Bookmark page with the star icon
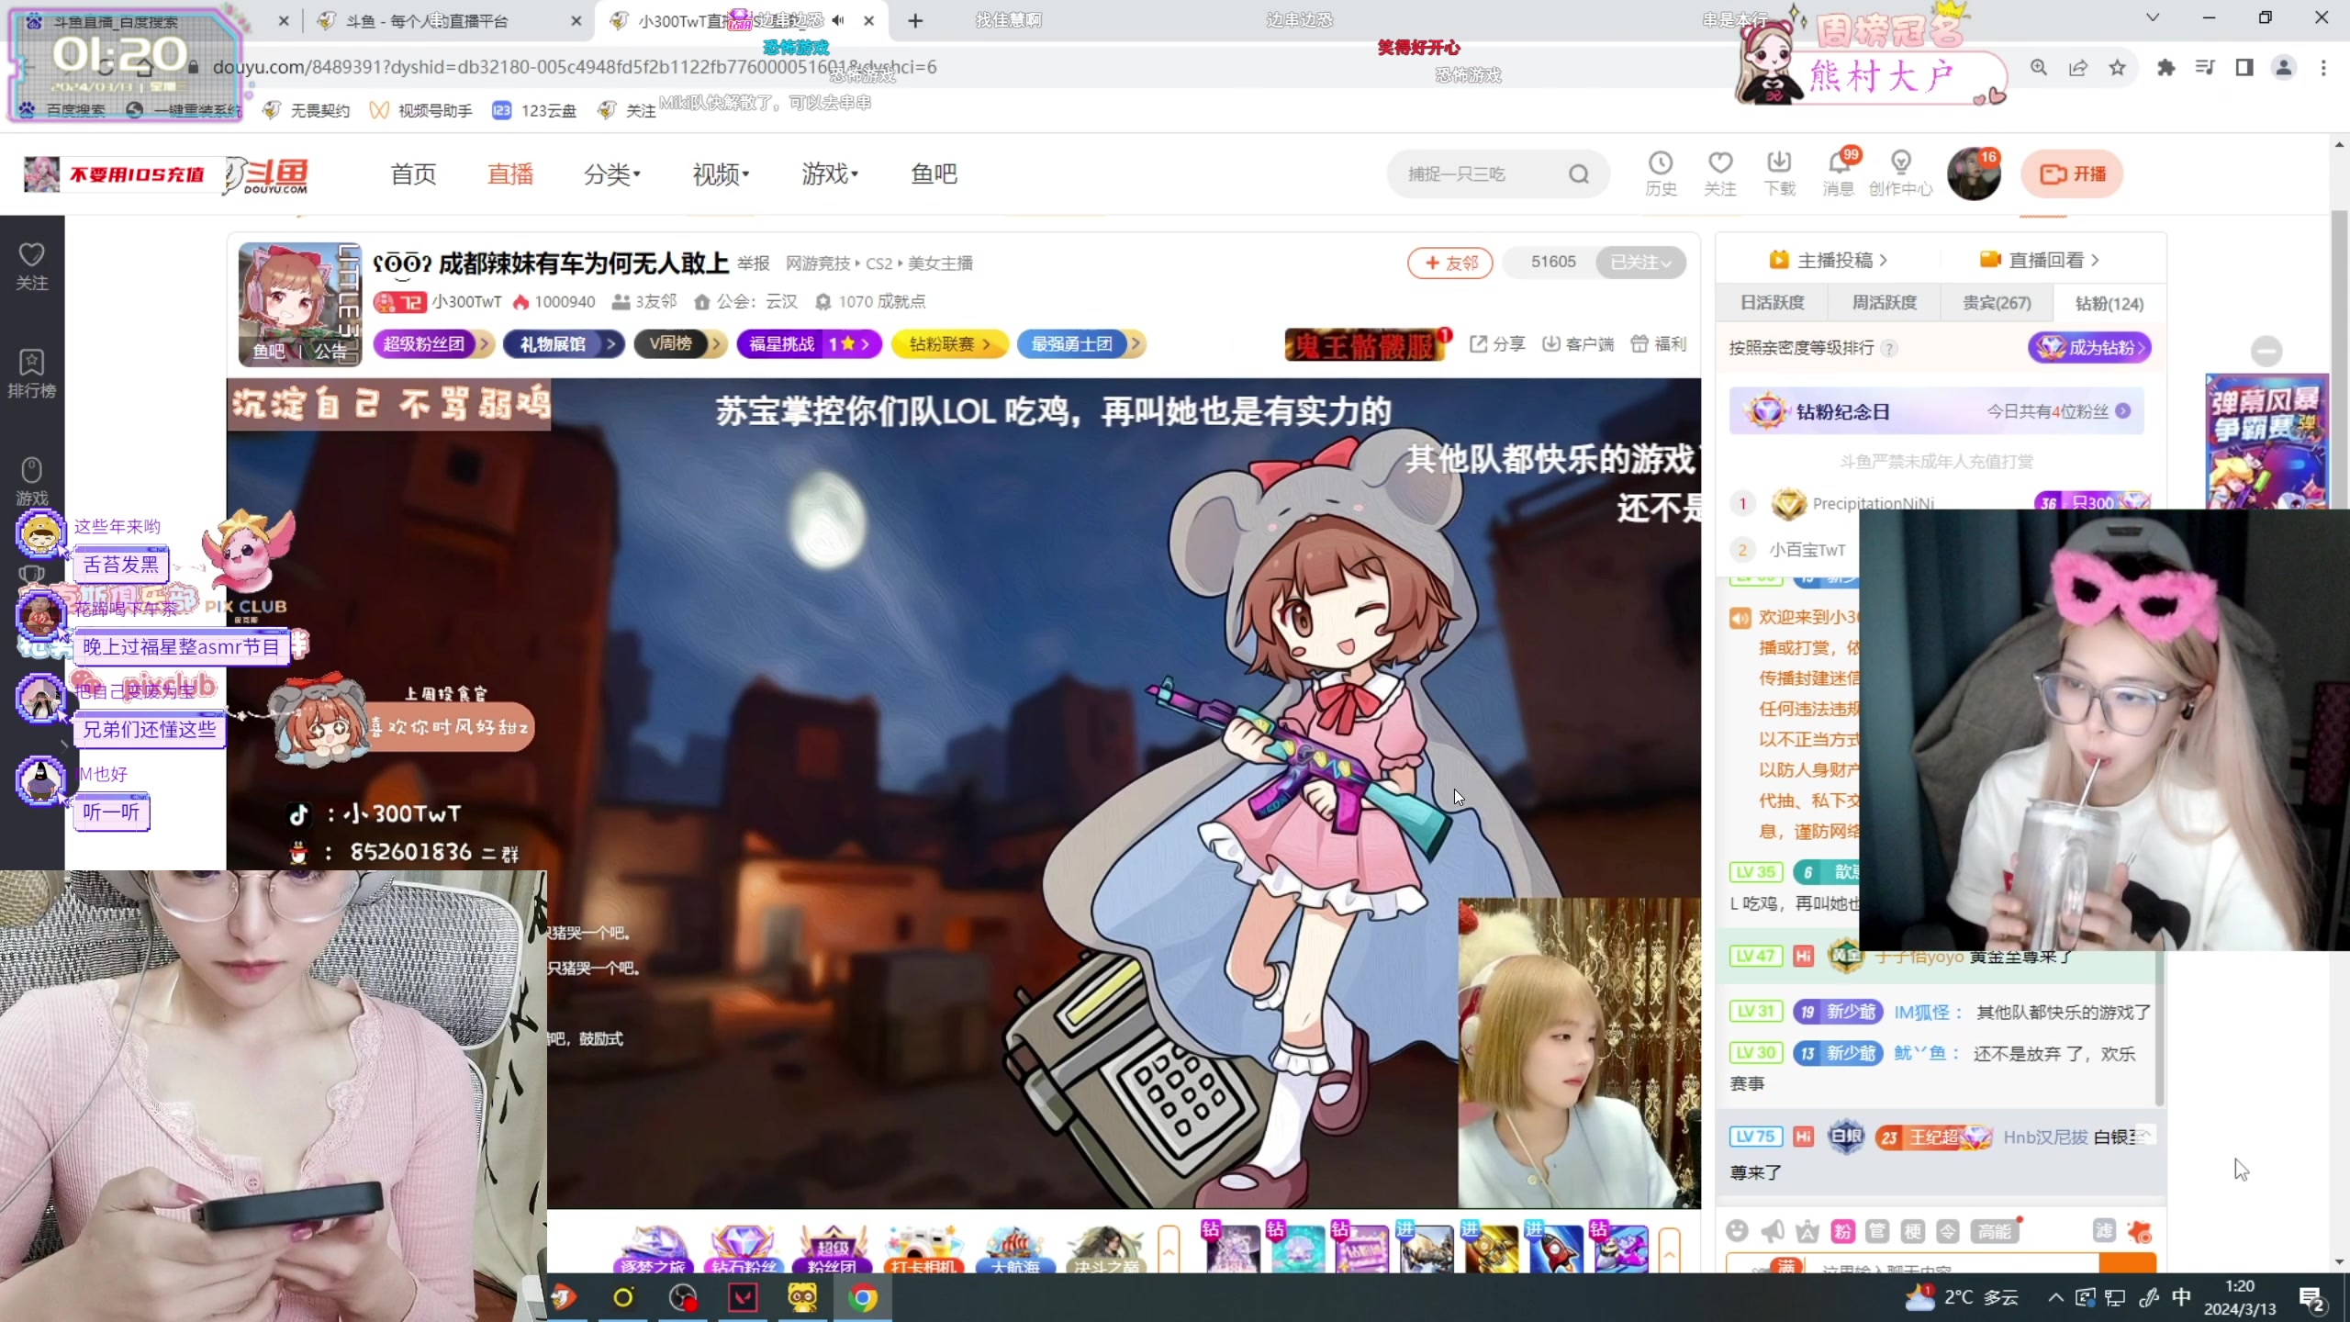 tap(2117, 67)
